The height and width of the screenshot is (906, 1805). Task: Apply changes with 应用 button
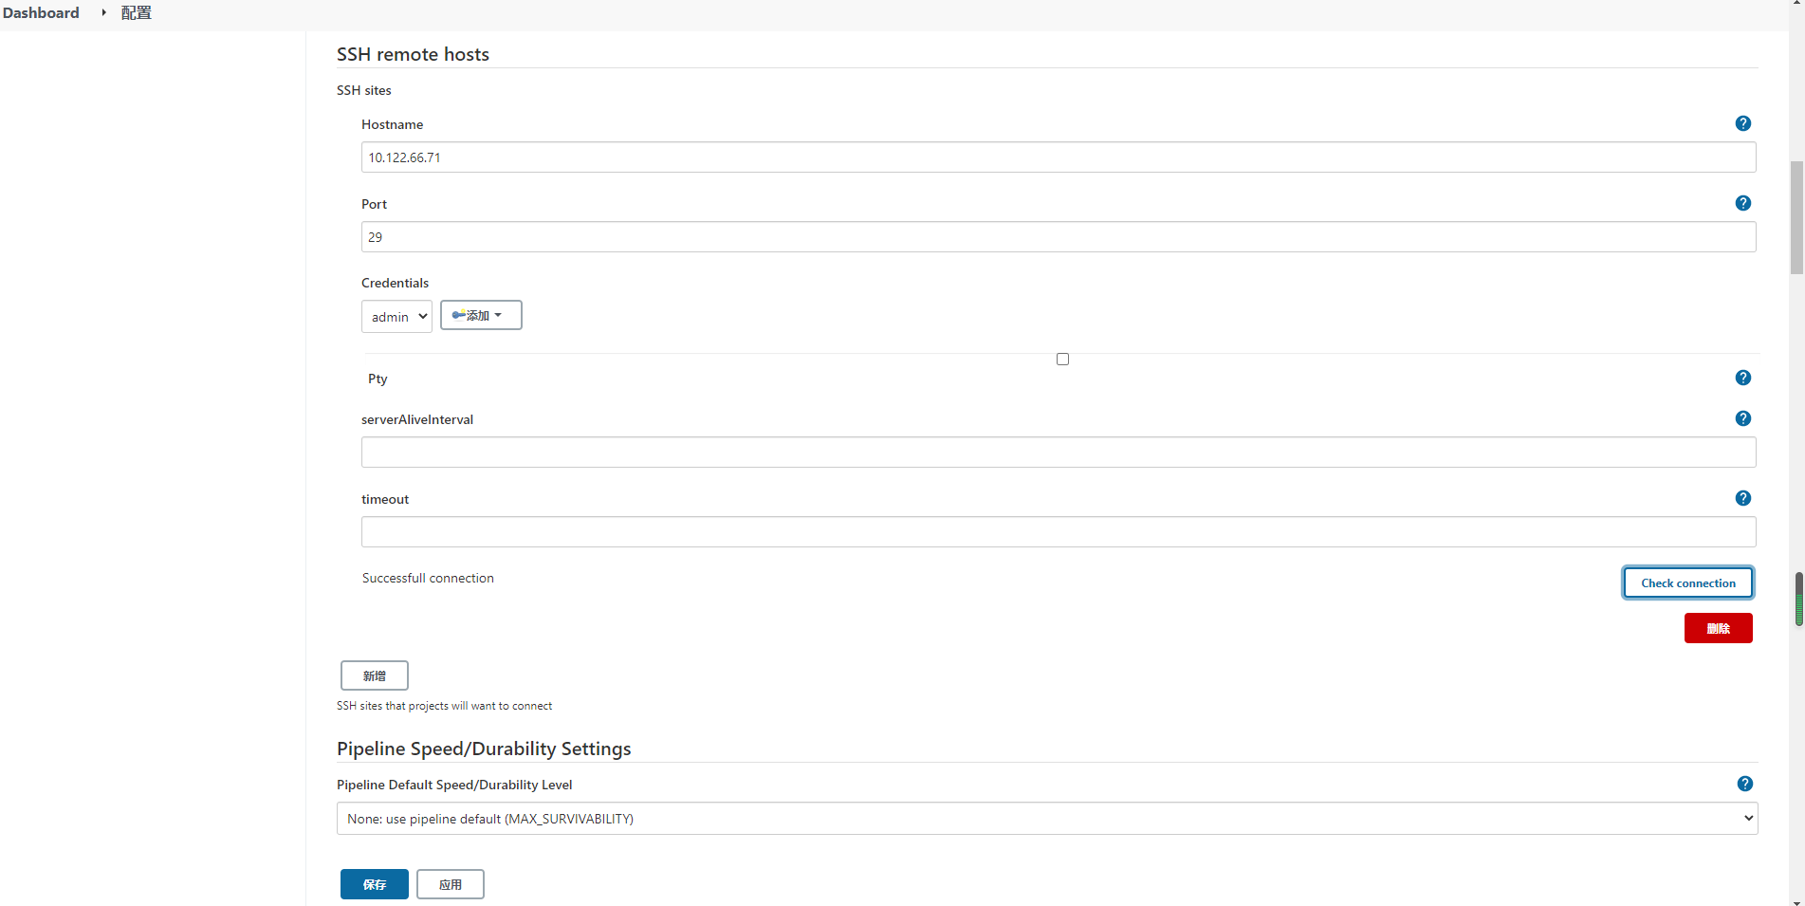450,884
